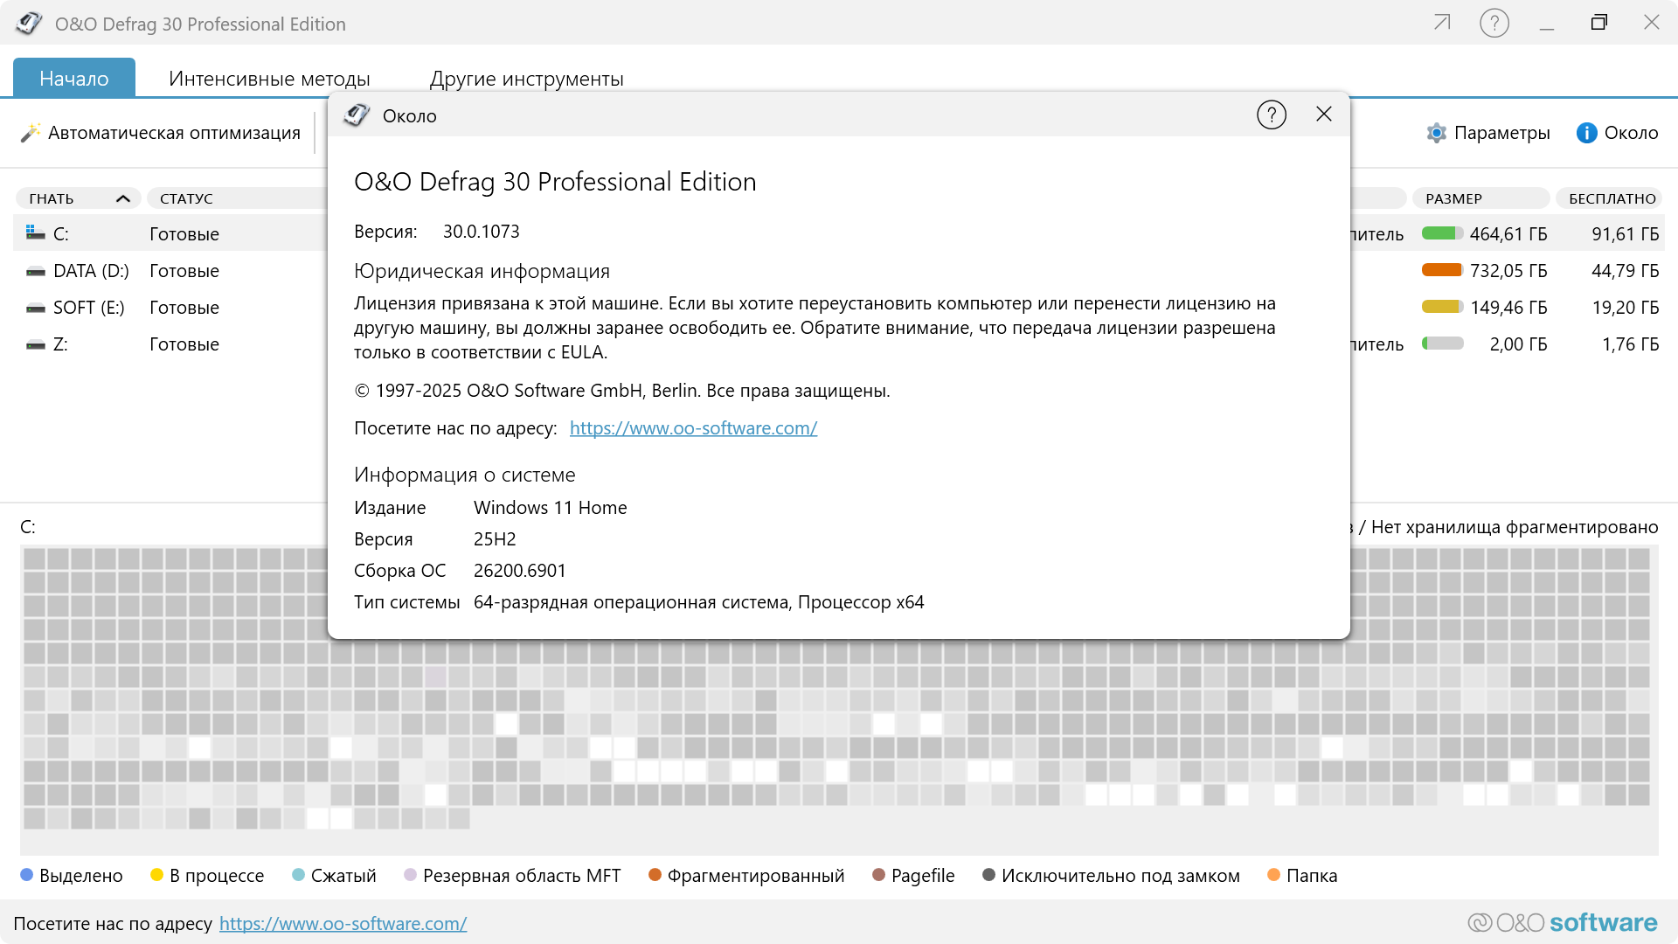Close the About dialog
The image size is (1678, 944).
click(1324, 115)
